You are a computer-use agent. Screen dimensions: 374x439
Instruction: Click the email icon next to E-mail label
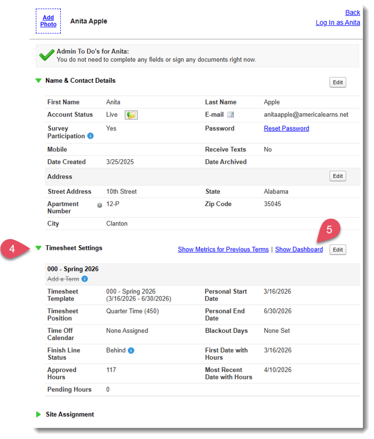click(x=231, y=115)
